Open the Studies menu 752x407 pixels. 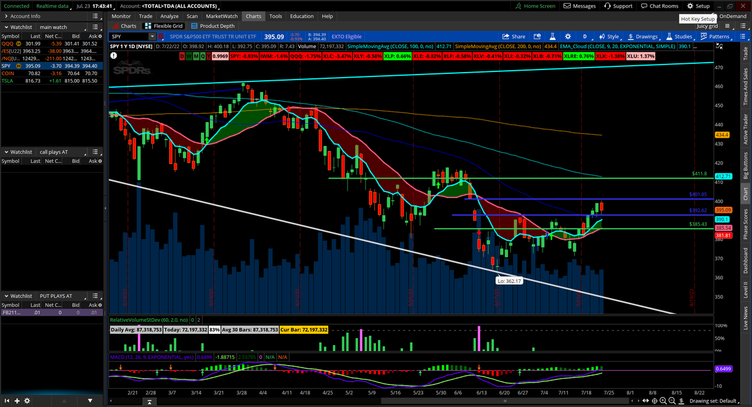[679, 36]
